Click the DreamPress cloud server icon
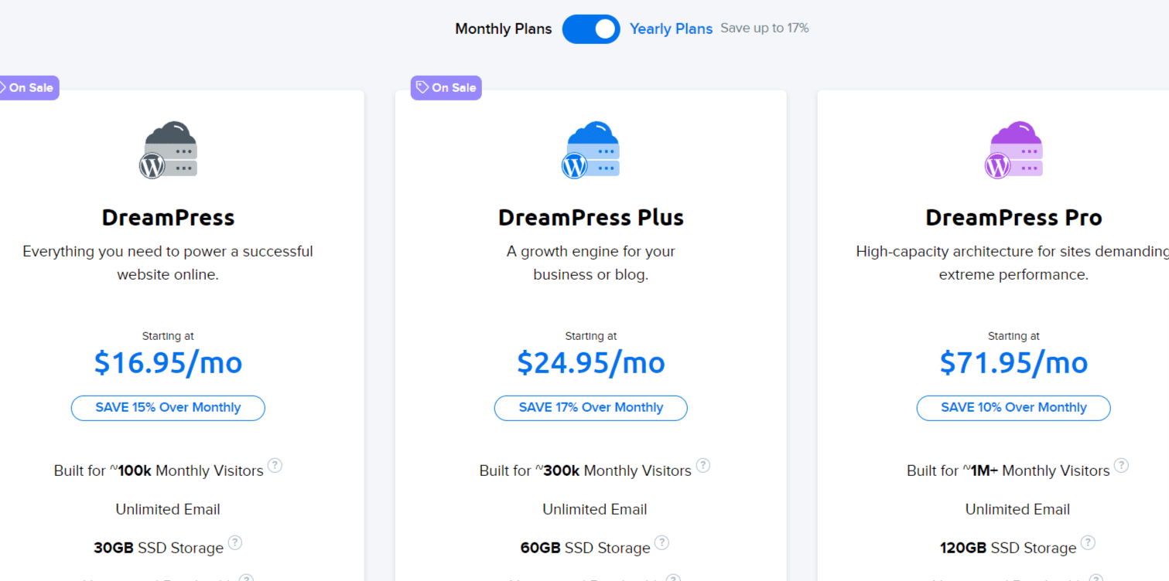Image resolution: width=1169 pixels, height=581 pixels. point(169,150)
